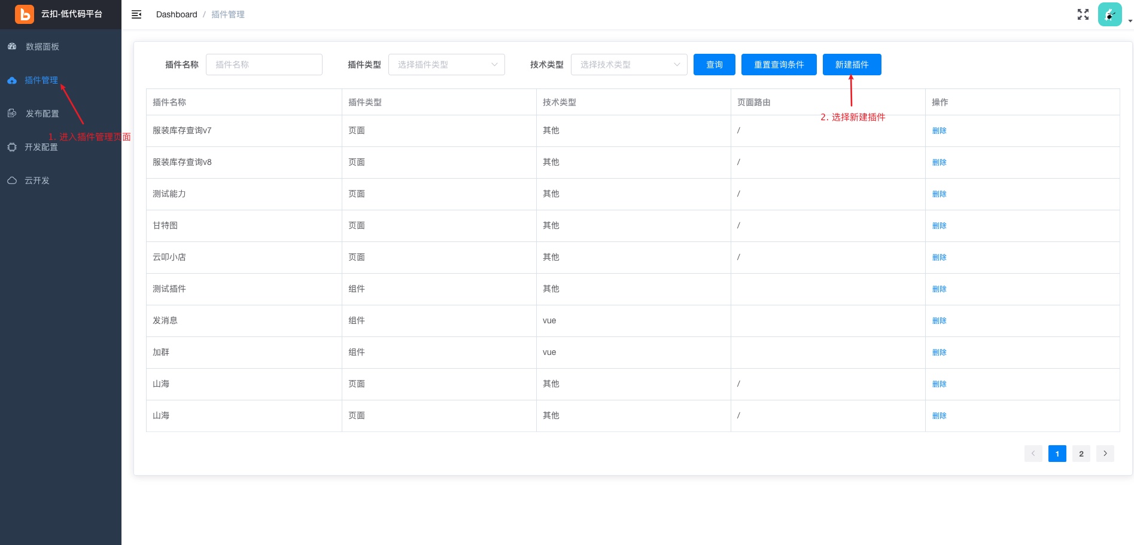Go to page 2 of the plugin list
1134x545 pixels.
click(x=1081, y=454)
